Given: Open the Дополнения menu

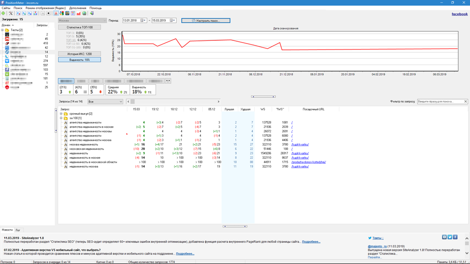Looking at the screenshot, I should coord(78,8).
